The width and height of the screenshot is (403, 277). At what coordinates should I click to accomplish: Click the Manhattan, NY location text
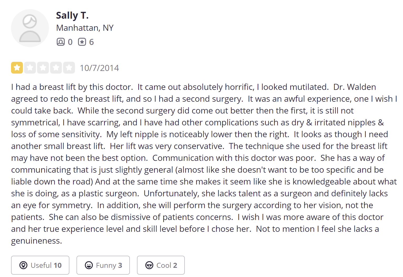pyautogui.click(x=85, y=28)
